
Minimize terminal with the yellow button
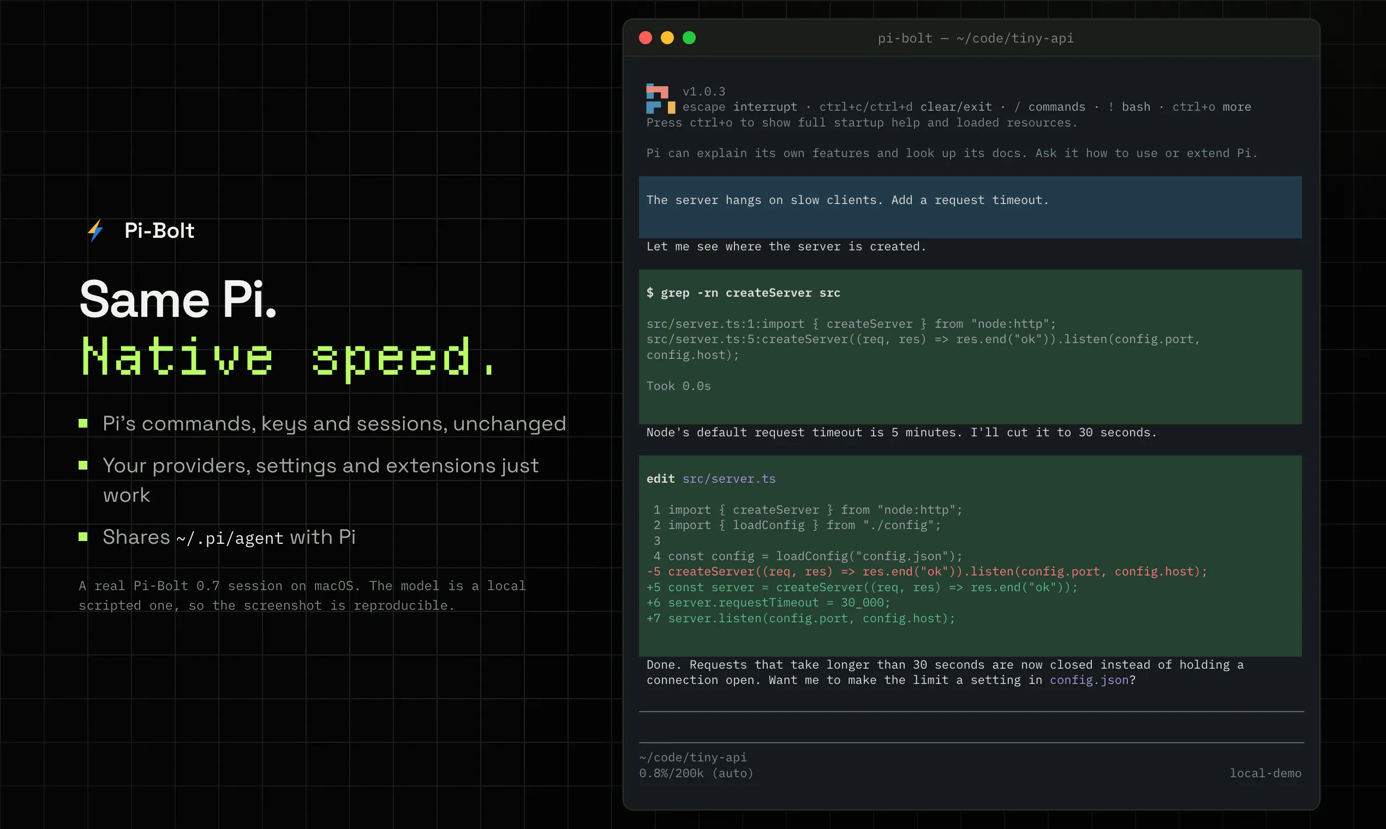tap(667, 38)
